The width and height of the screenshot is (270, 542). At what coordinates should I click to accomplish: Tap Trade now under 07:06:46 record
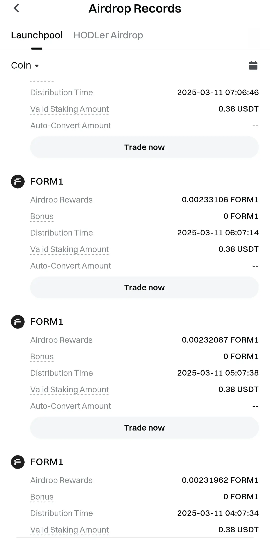144,147
